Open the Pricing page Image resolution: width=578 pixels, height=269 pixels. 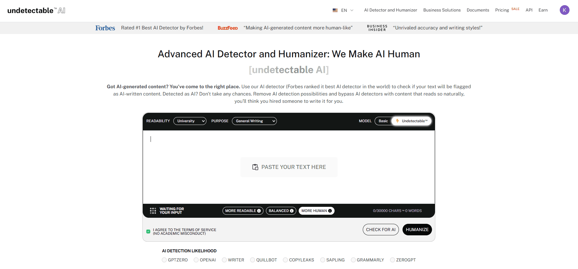pos(502,10)
